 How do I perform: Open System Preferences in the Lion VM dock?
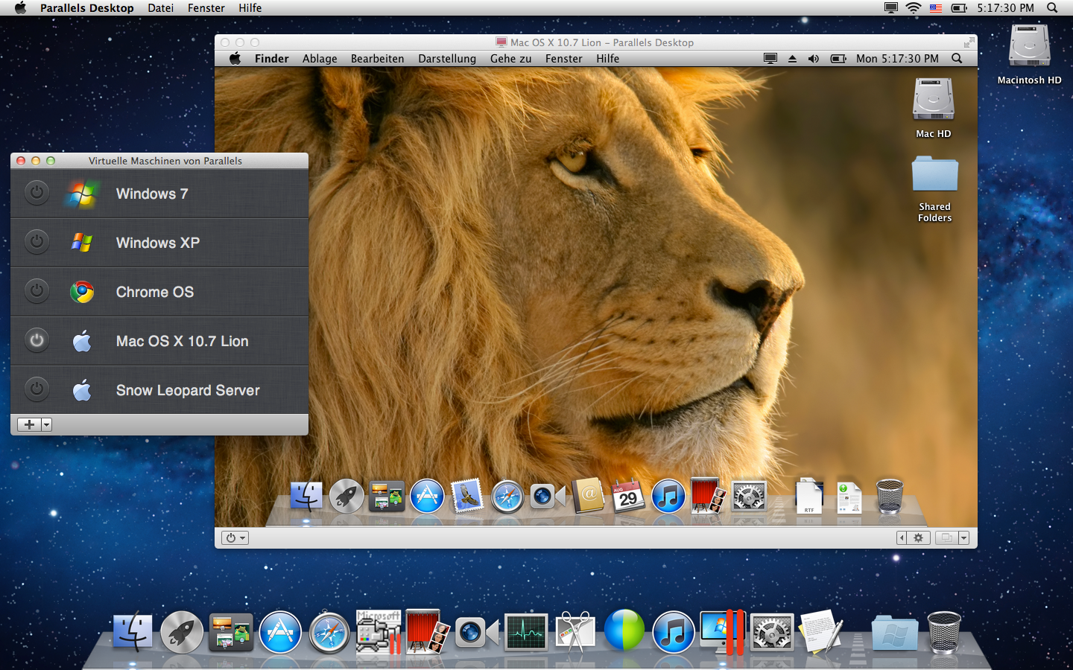coord(749,496)
